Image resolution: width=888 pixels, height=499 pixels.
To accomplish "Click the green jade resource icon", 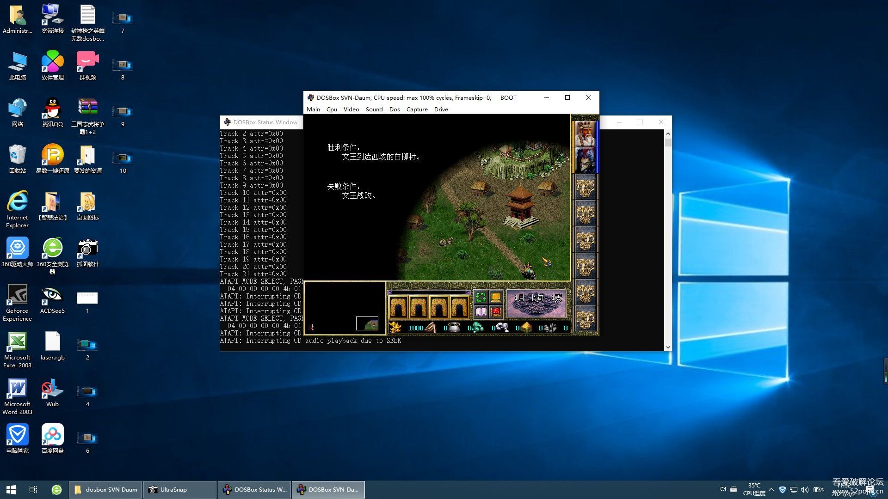I will [x=478, y=328].
